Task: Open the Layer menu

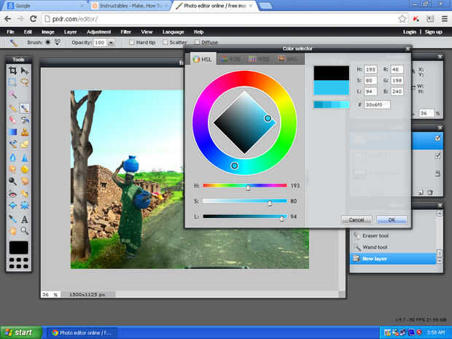Action: pyautogui.click(x=70, y=32)
